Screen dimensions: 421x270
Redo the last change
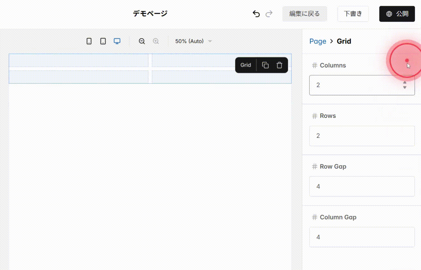(269, 13)
